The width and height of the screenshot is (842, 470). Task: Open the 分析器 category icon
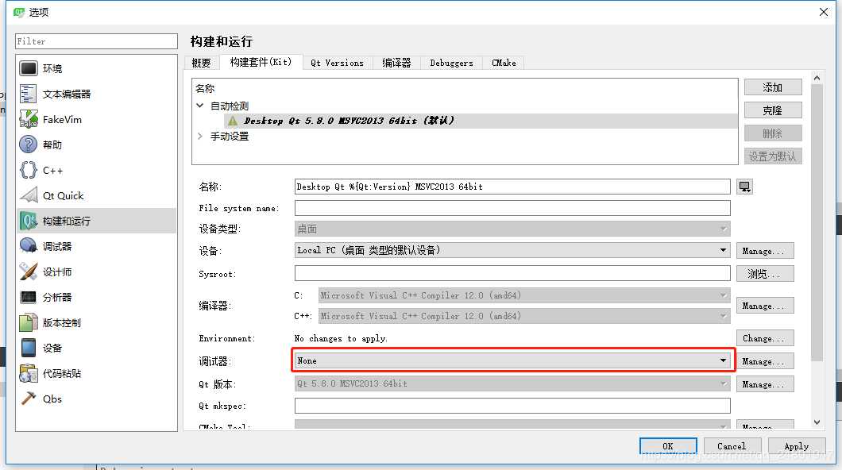pos(29,297)
